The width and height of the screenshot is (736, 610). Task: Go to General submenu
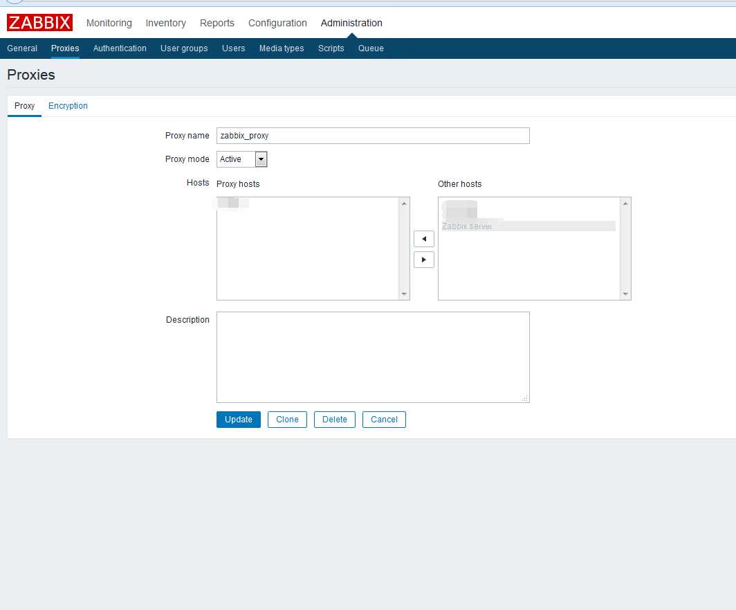(x=22, y=48)
